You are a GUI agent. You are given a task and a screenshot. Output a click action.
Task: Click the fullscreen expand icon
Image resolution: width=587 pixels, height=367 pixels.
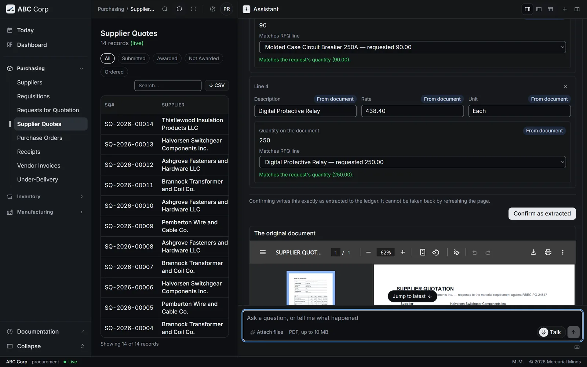coord(194,9)
